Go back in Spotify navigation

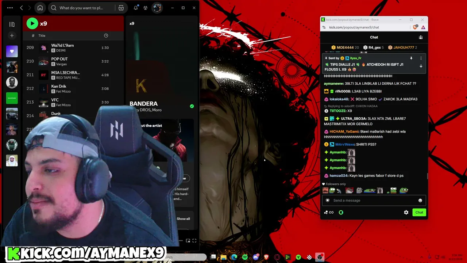[22, 8]
